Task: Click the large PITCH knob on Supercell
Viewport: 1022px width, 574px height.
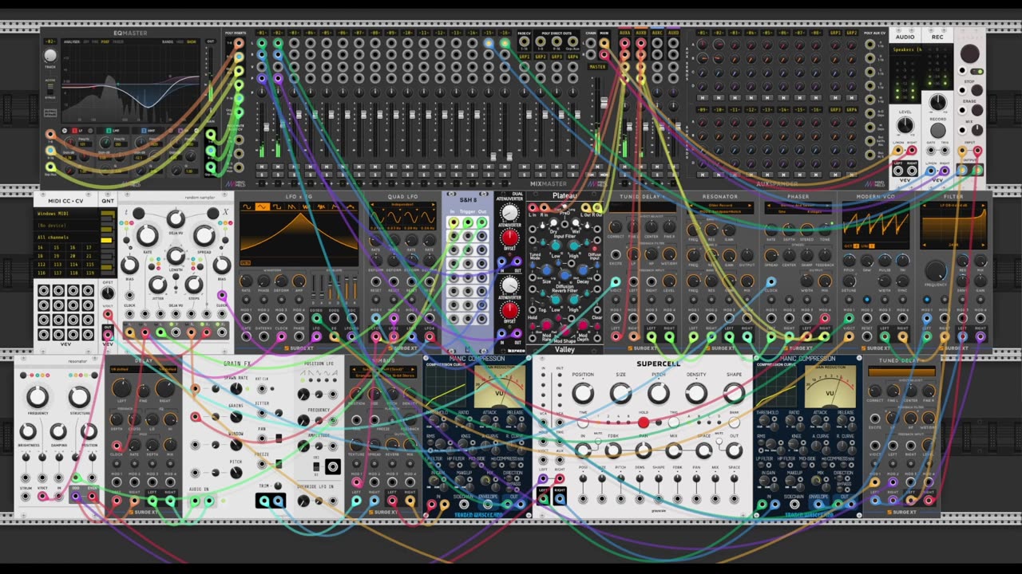Action: pos(658,392)
